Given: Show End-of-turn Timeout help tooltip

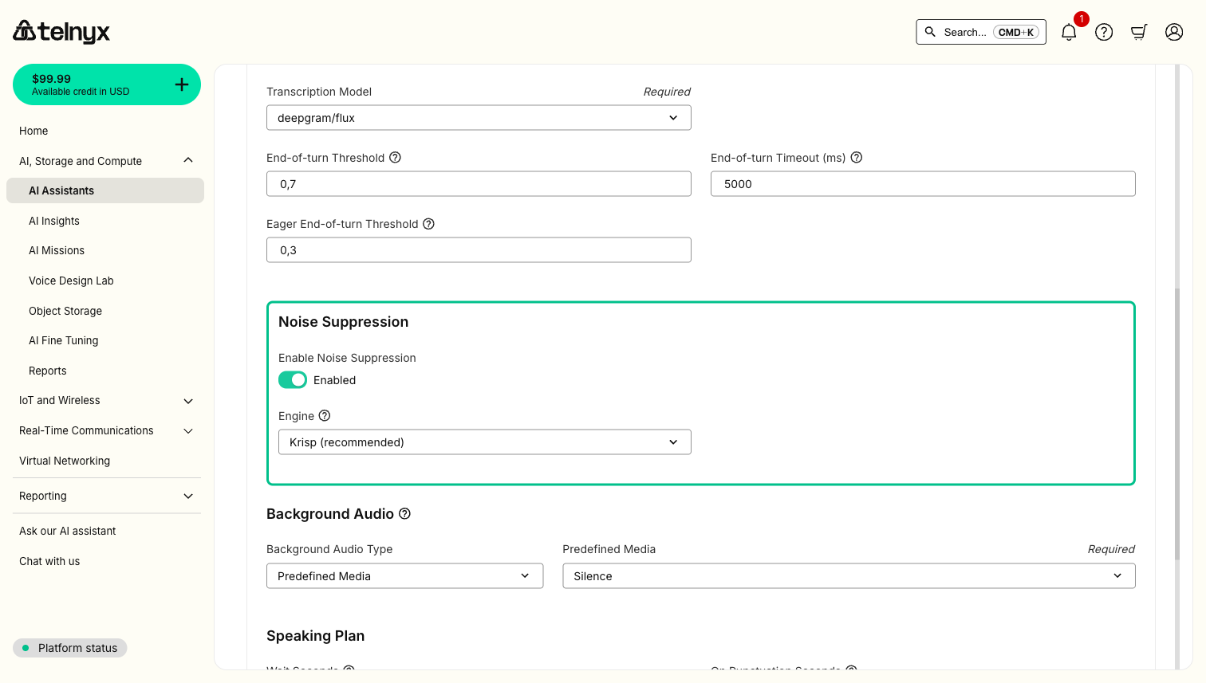Looking at the screenshot, I should (x=857, y=158).
